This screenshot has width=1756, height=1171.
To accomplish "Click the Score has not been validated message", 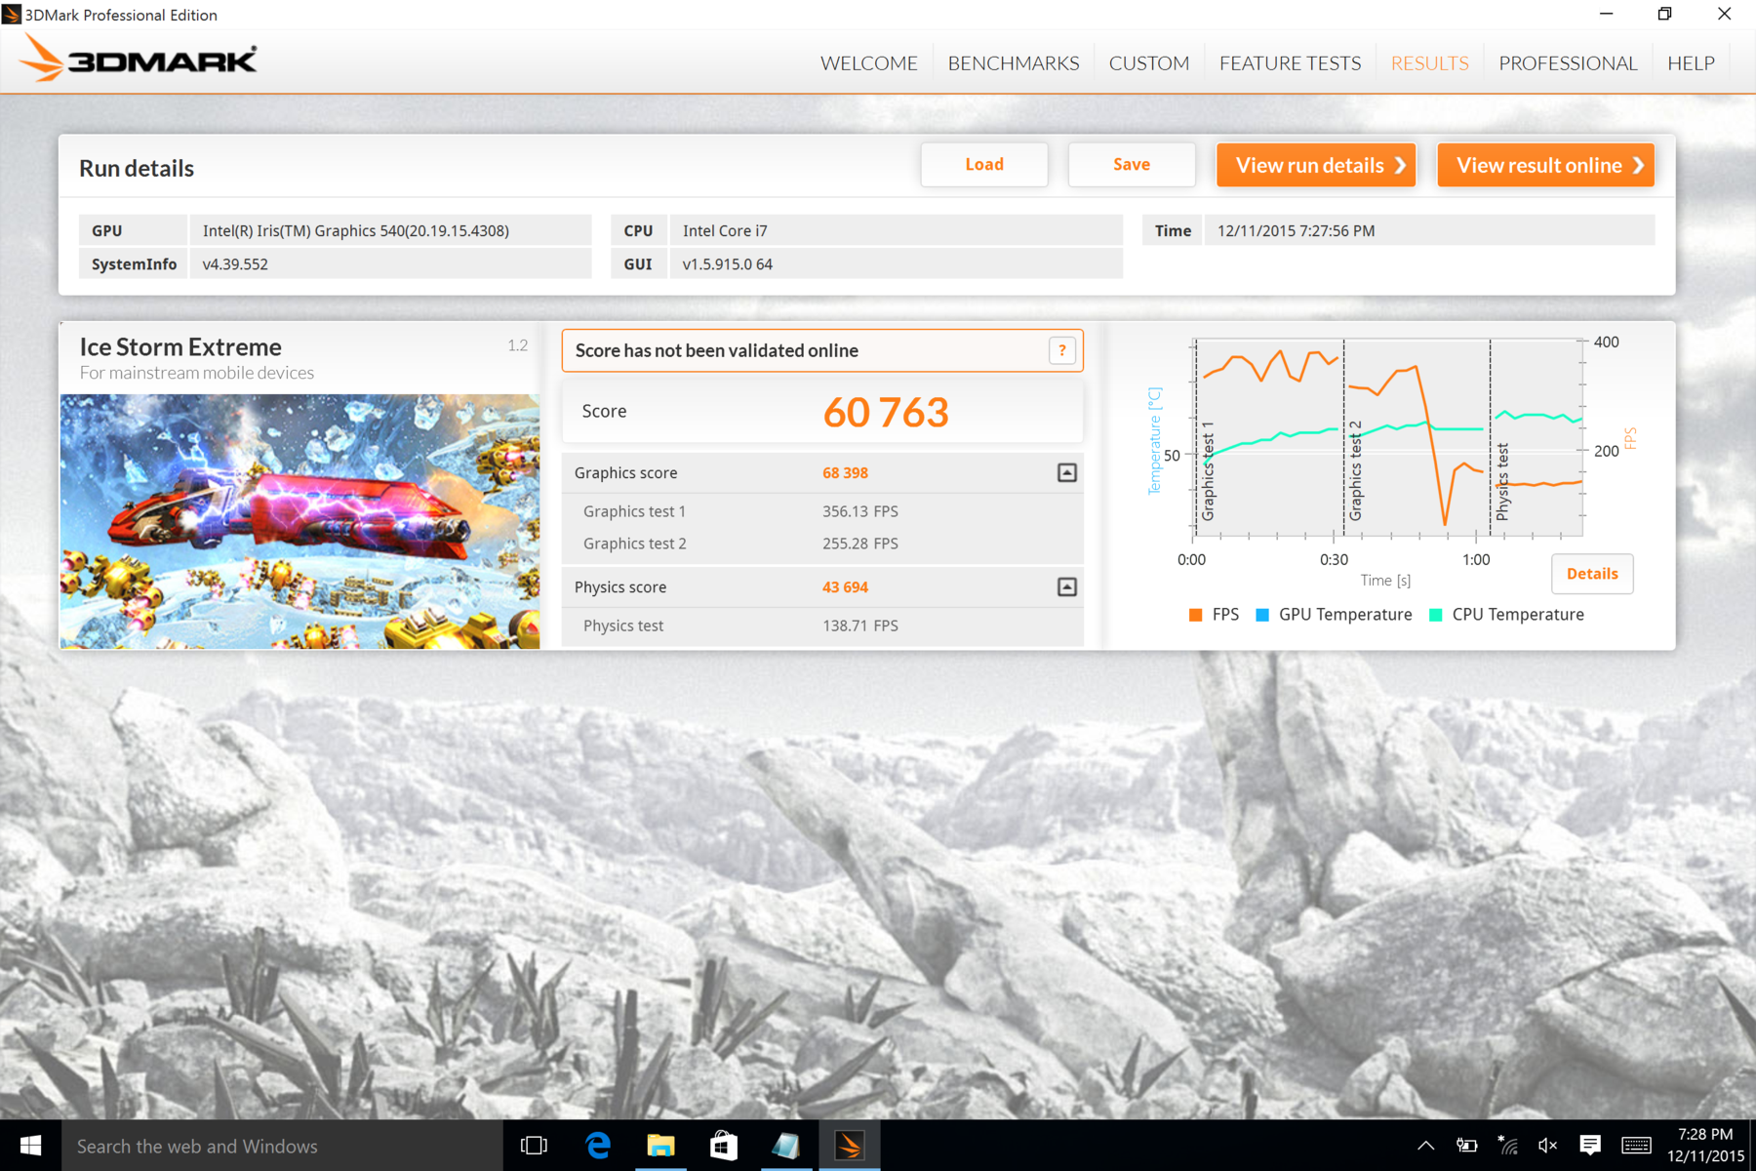I will point(717,350).
